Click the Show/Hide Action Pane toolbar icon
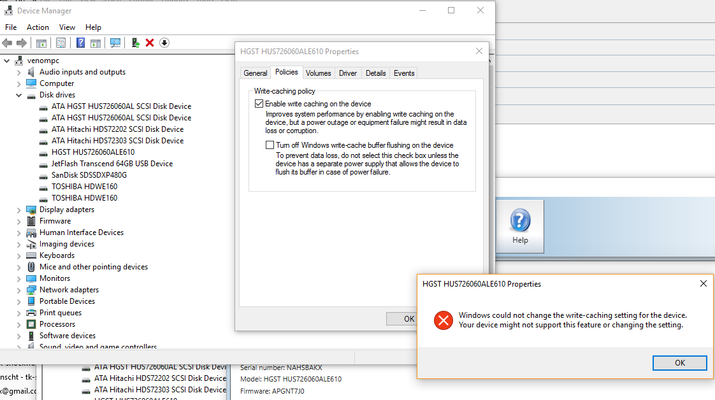This screenshot has width=715, height=400. [x=96, y=43]
